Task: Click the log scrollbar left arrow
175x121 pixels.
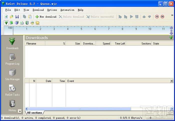Action: (x=27, y=109)
